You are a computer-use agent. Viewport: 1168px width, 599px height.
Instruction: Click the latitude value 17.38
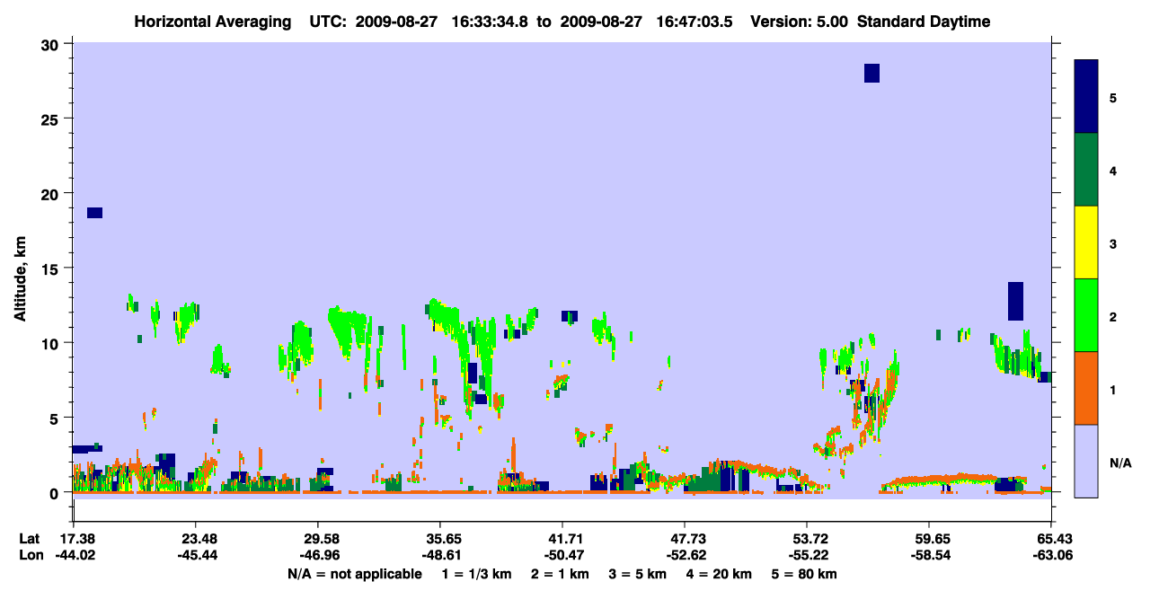point(73,539)
